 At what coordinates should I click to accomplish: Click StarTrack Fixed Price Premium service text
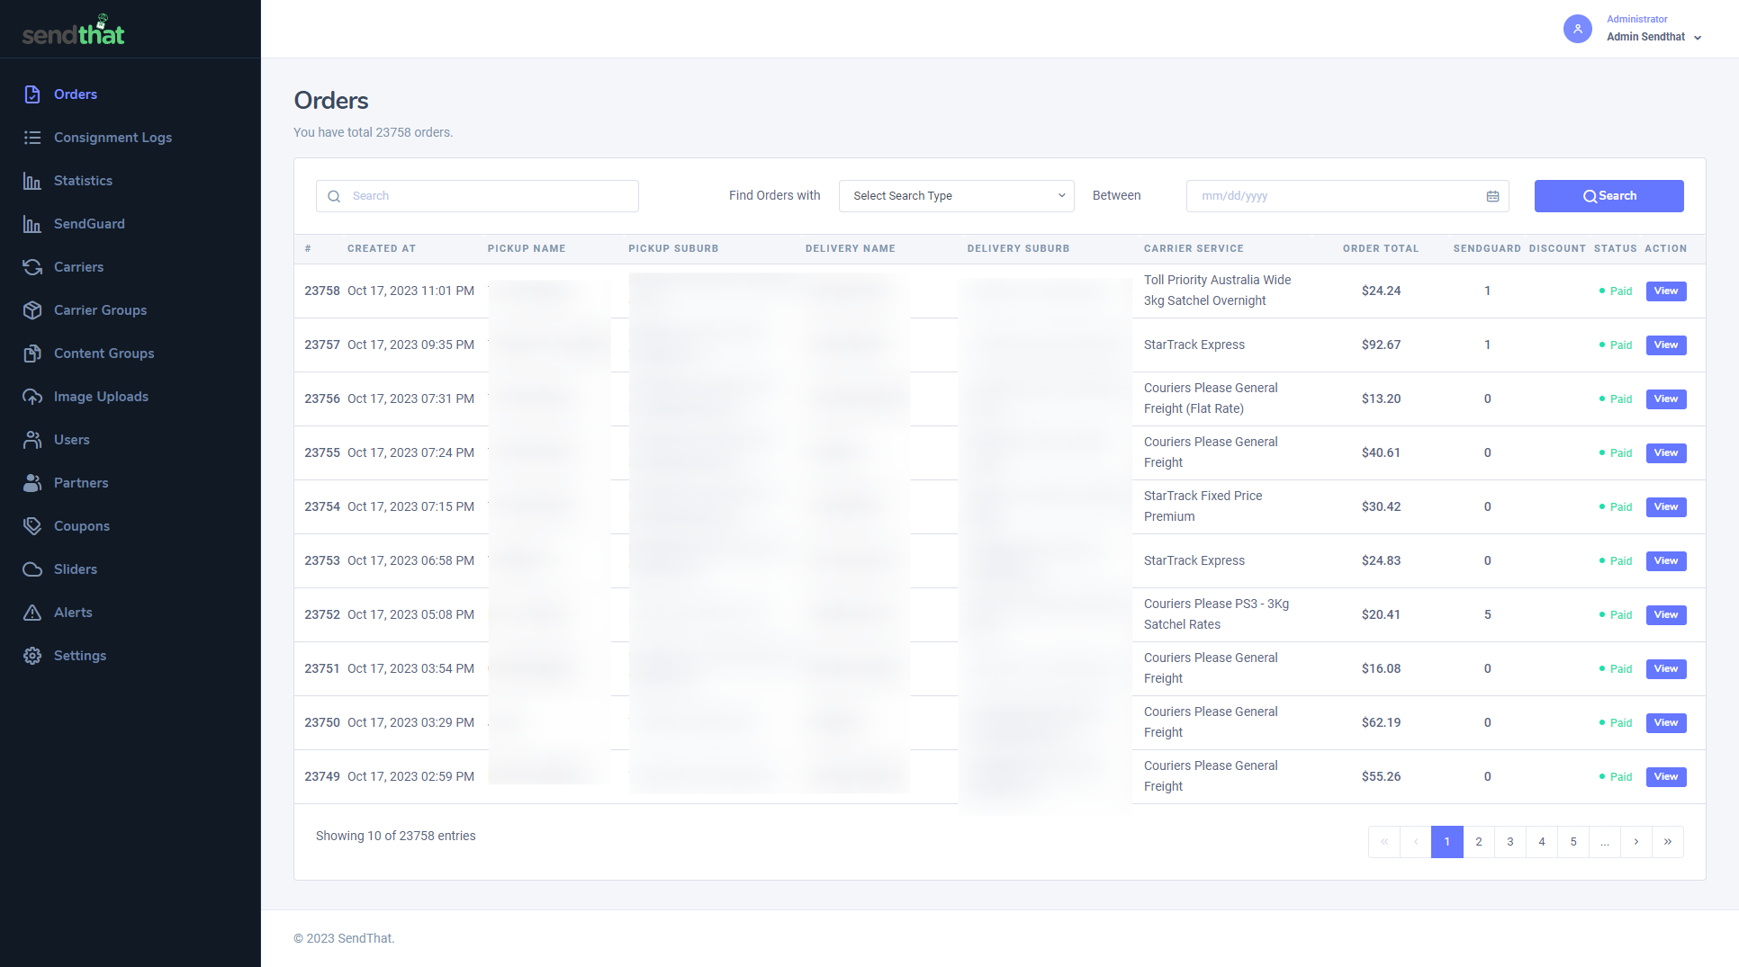pyautogui.click(x=1203, y=506)
